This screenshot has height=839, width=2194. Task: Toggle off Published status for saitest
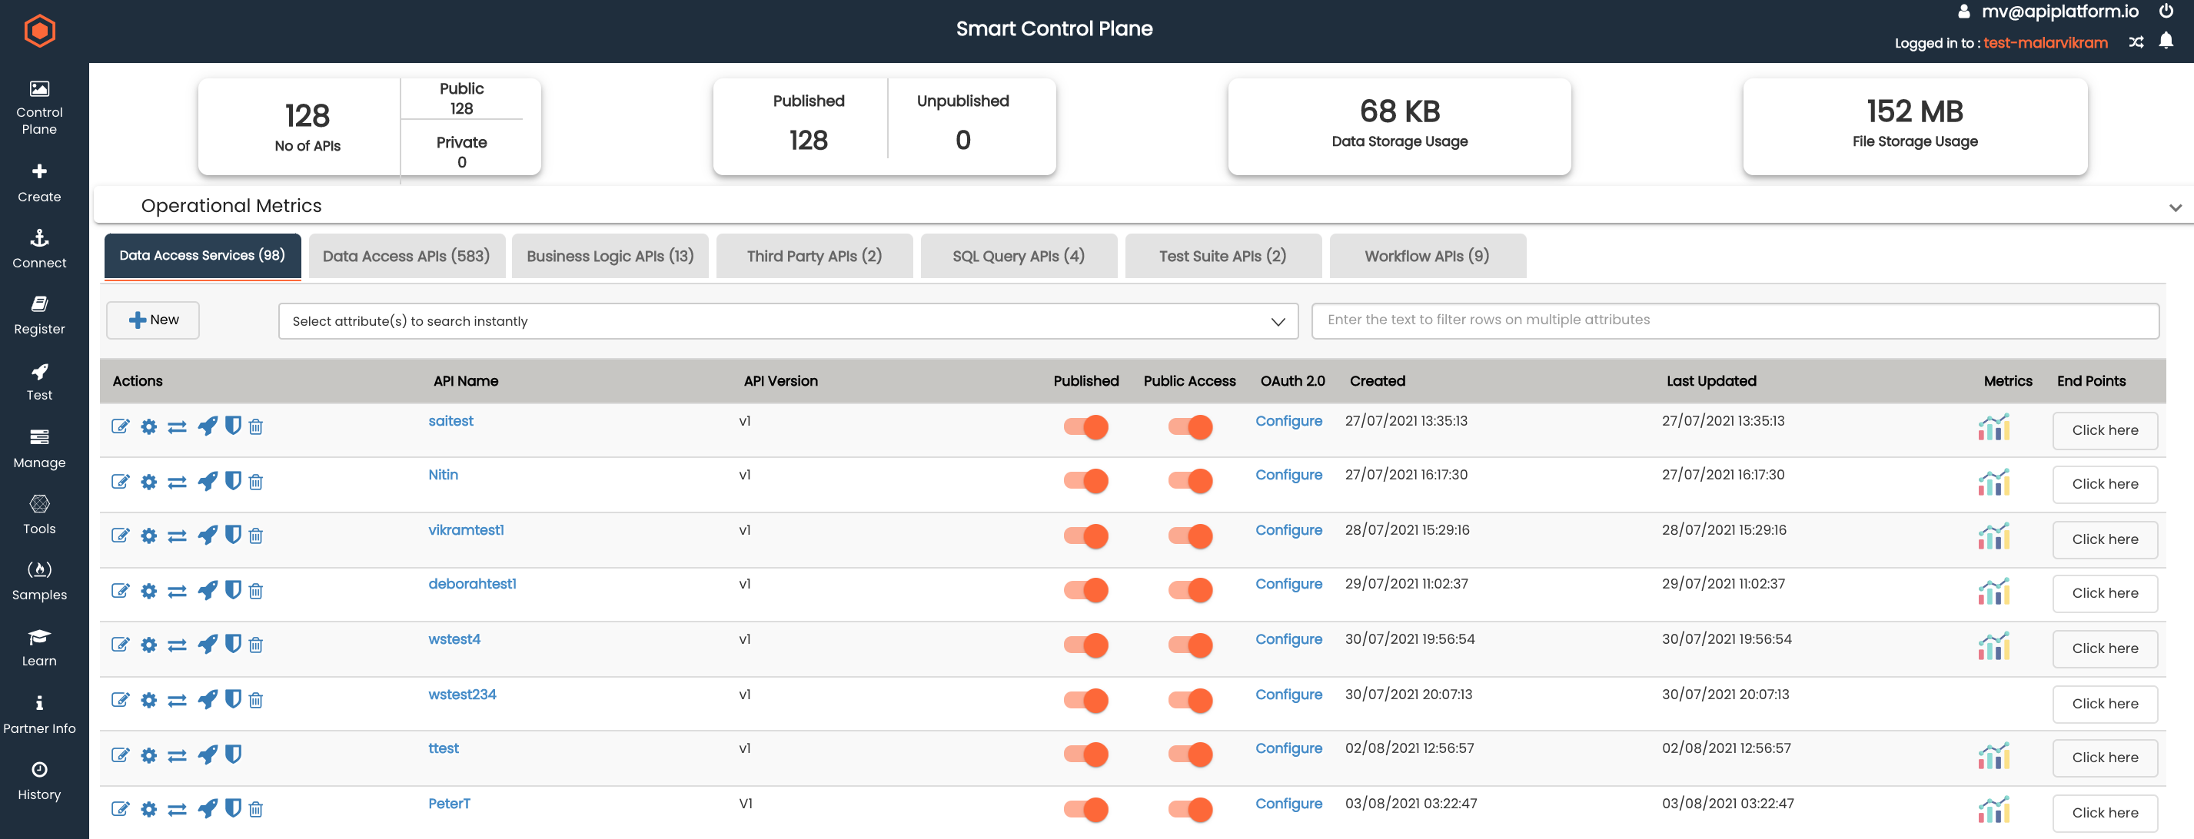pos(1088,429)
